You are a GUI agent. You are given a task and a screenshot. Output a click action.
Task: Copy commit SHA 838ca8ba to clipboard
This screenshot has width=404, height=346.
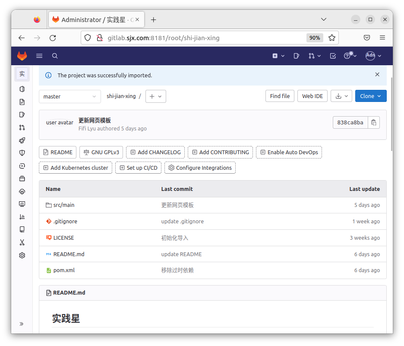tap(374, 122)
